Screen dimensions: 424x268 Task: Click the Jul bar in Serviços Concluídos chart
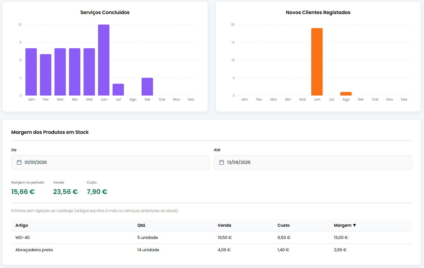(118, 90)
